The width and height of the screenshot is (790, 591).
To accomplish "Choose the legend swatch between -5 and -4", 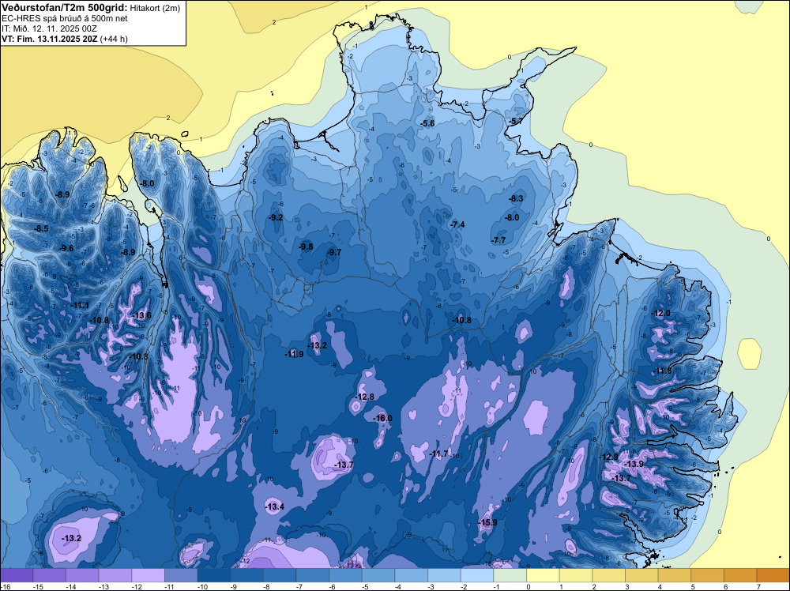I will coord(378,575).
